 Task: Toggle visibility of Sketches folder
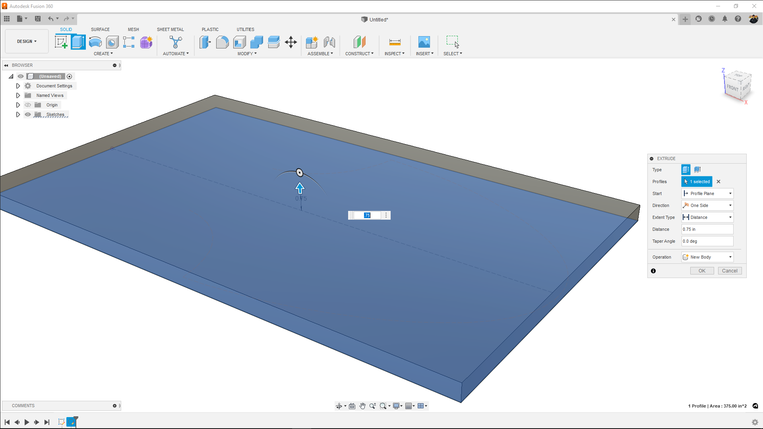coord(28,114)
